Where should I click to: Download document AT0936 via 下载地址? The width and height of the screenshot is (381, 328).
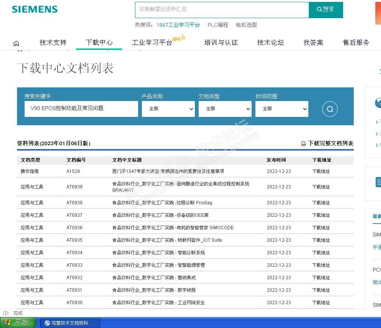click(x=321, y=228)
